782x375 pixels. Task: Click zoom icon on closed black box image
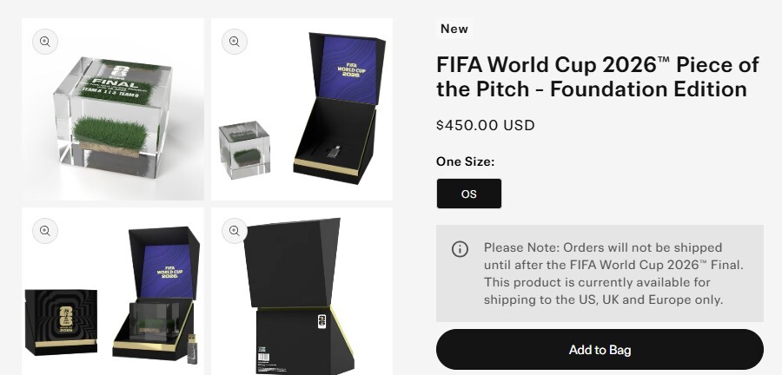pos(235,231)
